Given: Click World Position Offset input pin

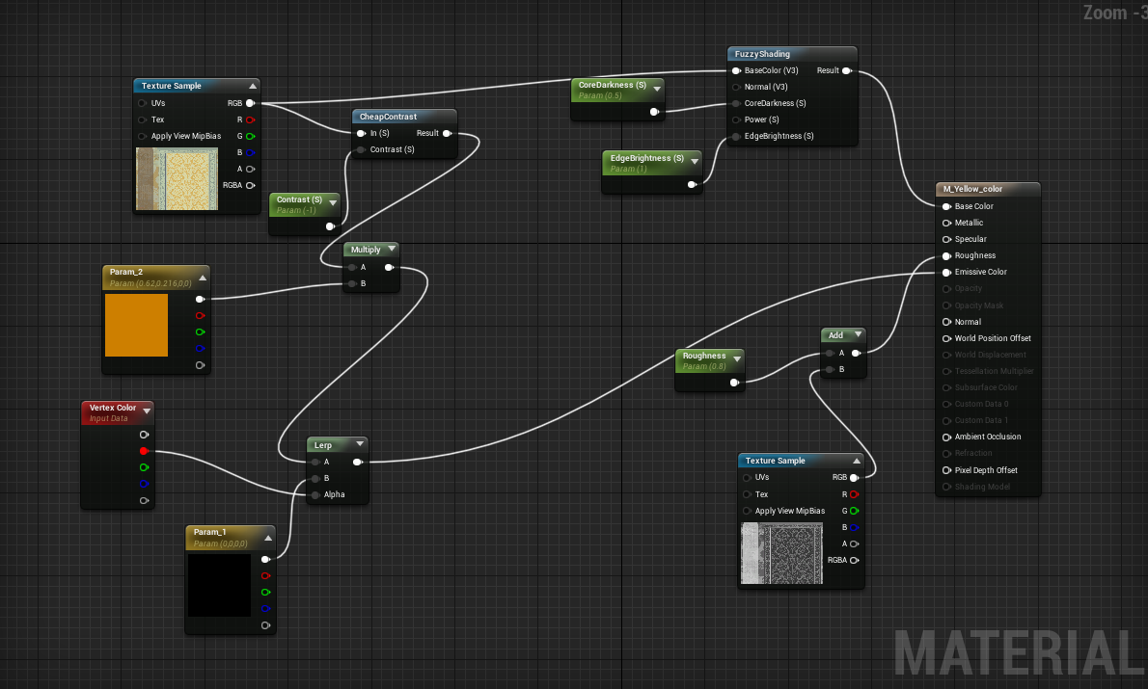Looking at the screenshot, I should [x=946, y=338].
